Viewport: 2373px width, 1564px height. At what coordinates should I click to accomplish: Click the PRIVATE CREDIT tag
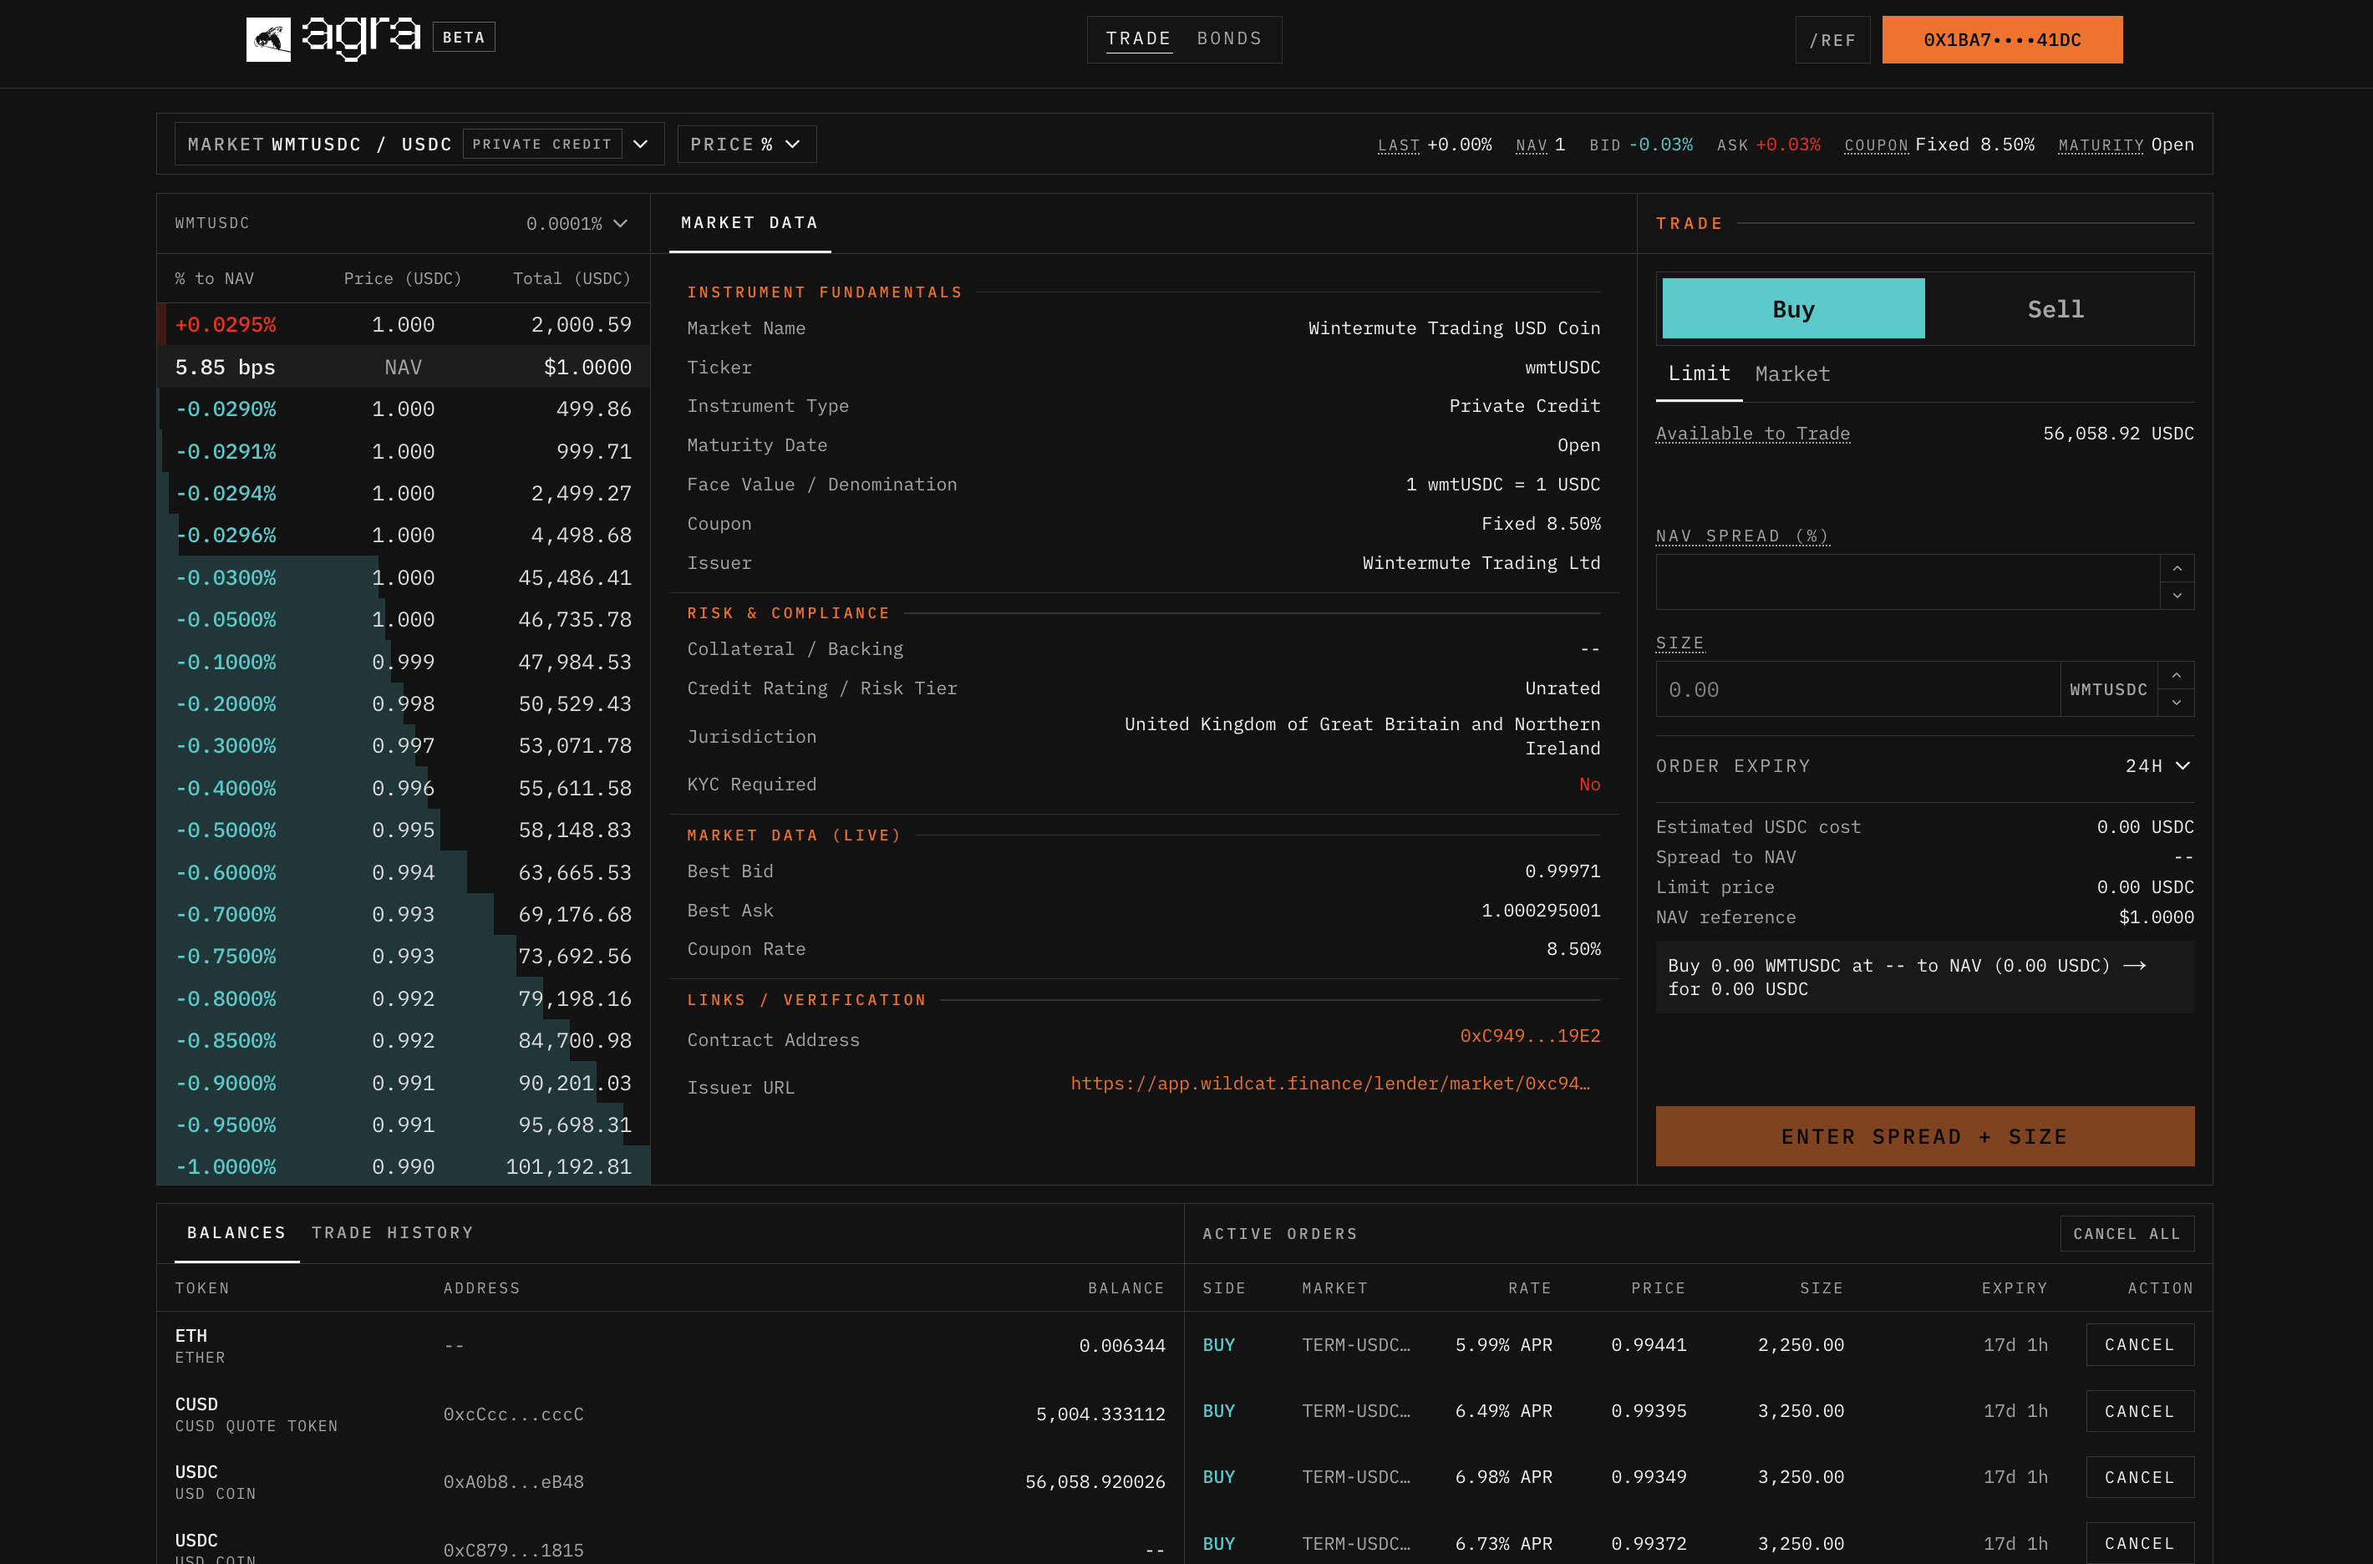(541, 145)
